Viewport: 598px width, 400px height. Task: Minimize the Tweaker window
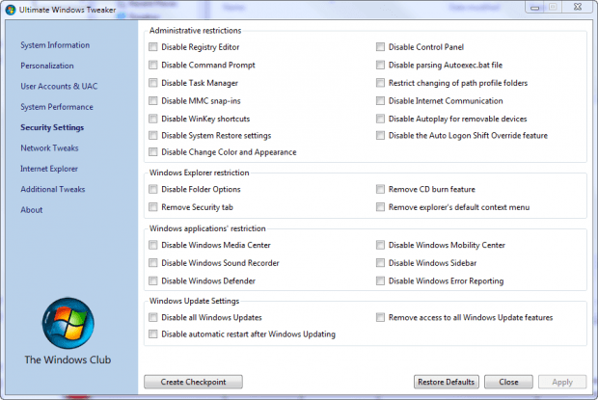534,8
